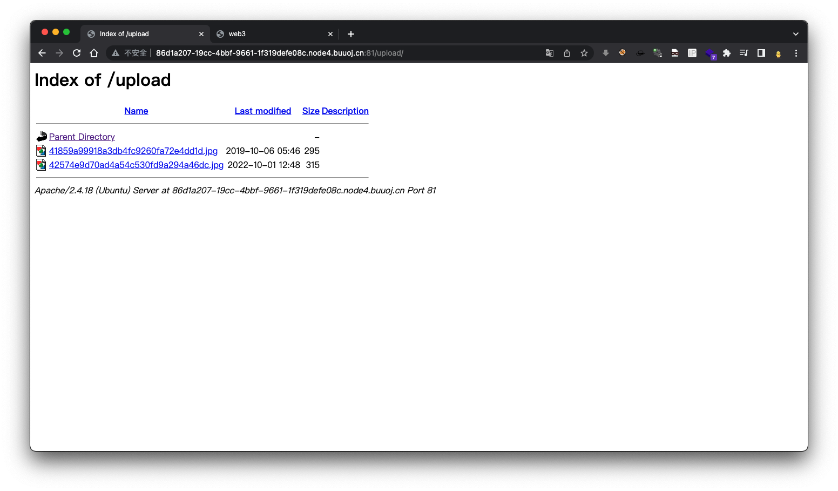Open the browser home page
838x491 pixels.
[x=94, y=53]
